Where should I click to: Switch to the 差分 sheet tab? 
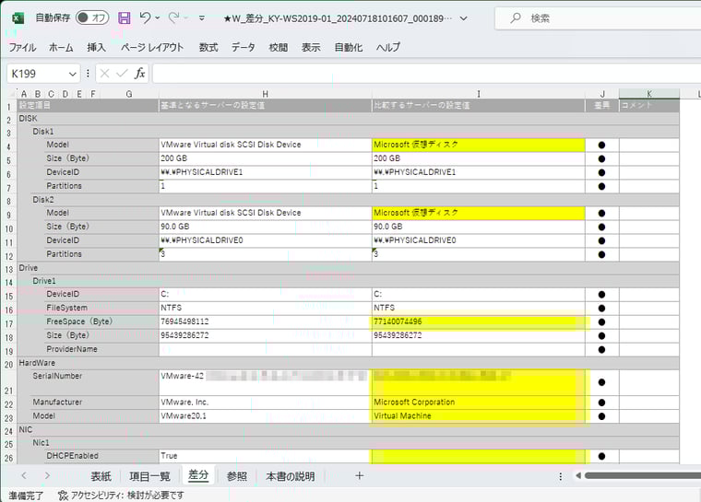coord(198,475)
